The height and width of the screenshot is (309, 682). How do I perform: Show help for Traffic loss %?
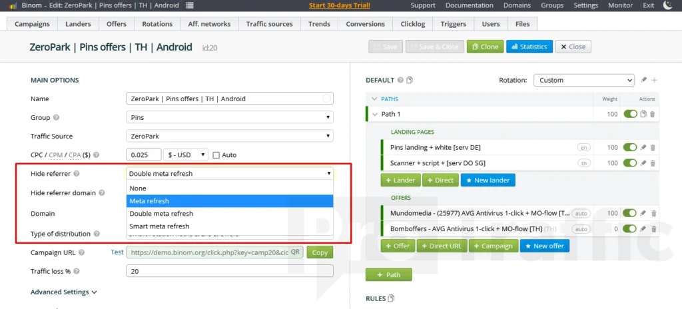pos(77,271)
